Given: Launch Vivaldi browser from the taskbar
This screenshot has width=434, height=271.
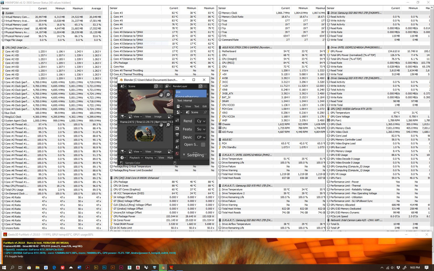Looking at the screenshot, I should point(62,267).
